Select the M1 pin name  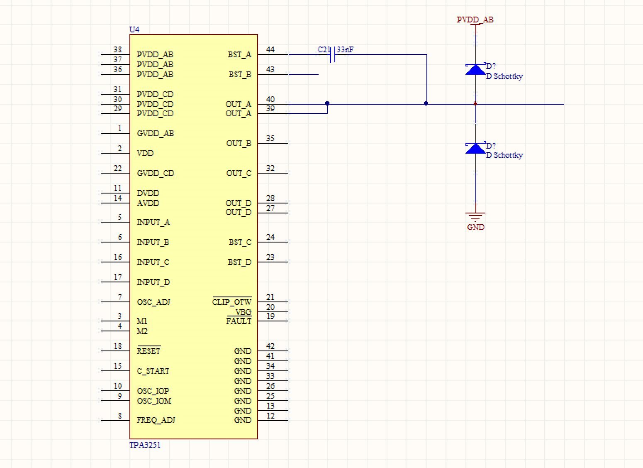[x=142, y=321]
